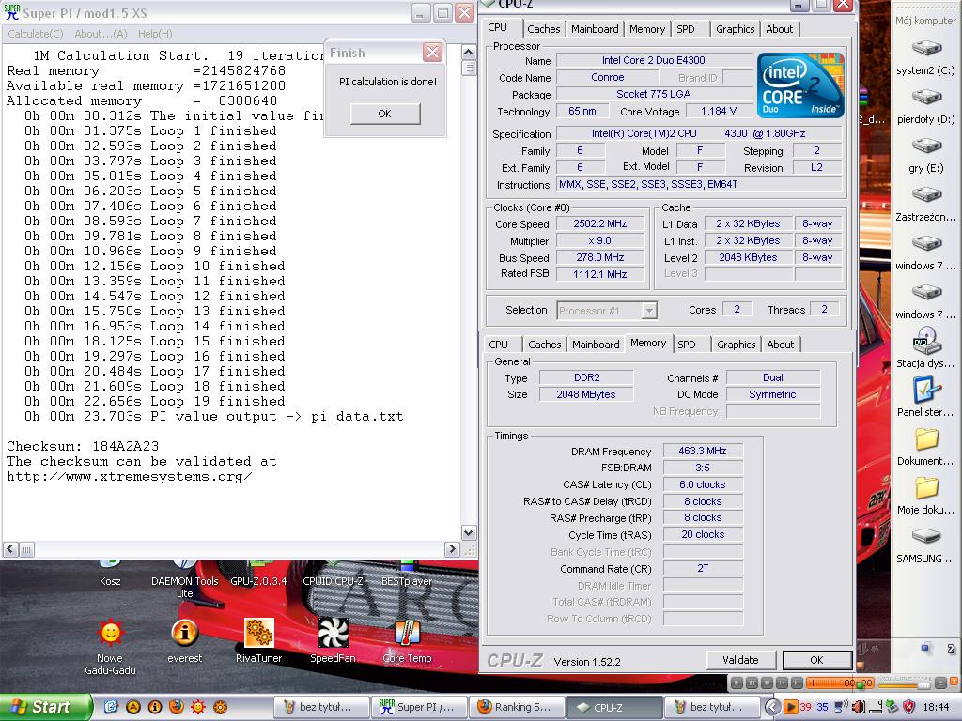Open the SAMSUNG drive icon

[925, 537]
